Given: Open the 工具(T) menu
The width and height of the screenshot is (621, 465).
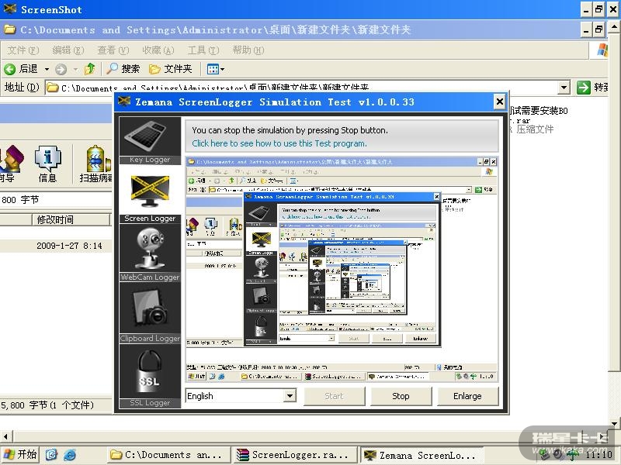Looking at the screenshot, I should point(203,50).
